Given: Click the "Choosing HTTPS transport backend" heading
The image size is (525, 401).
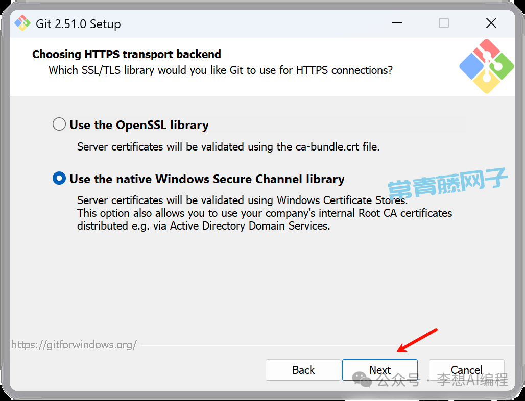Looking at the screenshot, I should point(127,54).
